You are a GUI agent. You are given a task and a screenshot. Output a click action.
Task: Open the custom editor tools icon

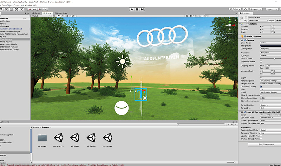(21, 9)
